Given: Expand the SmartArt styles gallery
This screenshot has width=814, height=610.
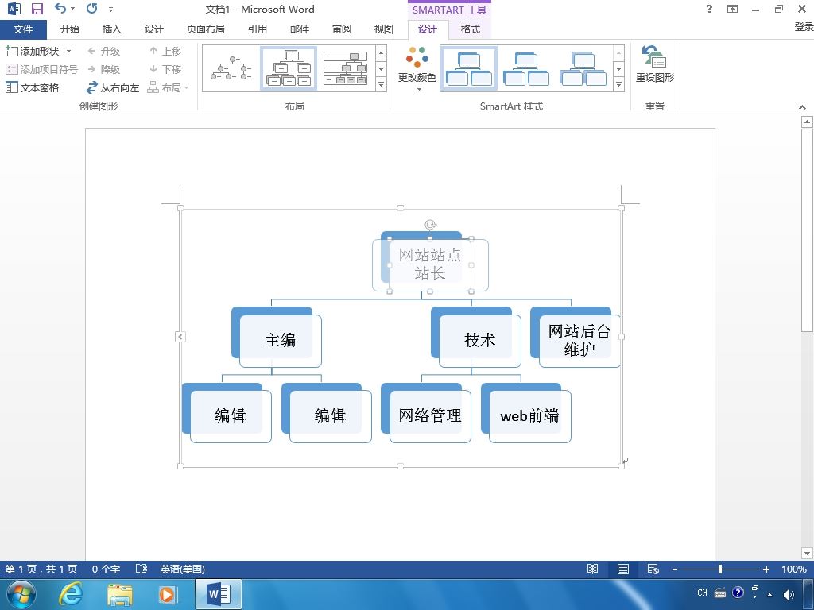Looking at the screenshot, I should (618, 84).
